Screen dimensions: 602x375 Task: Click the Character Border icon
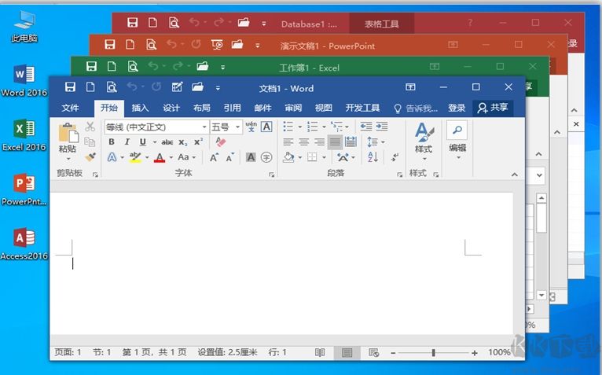coord(266,127)
